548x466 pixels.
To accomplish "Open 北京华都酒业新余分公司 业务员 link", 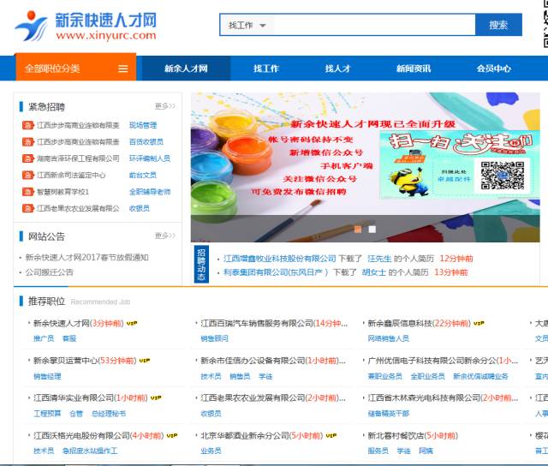I will coord(211,451).
